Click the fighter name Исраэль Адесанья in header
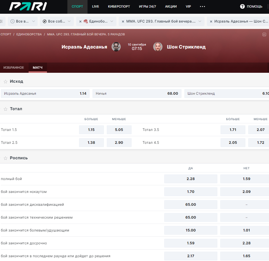The image size is (269, 261). pos(84,47)
